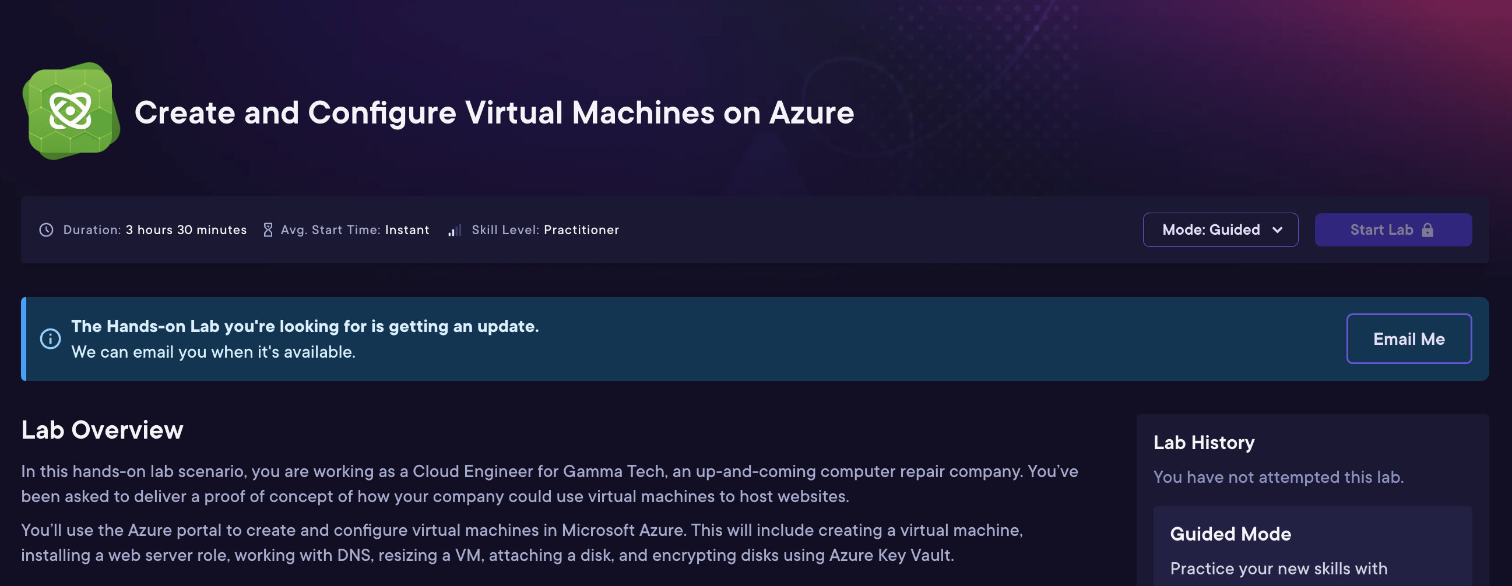Click 'The Hands-on Lab you're looking for' banner headline
1512x586 pixels.
(x=305, y=326)
